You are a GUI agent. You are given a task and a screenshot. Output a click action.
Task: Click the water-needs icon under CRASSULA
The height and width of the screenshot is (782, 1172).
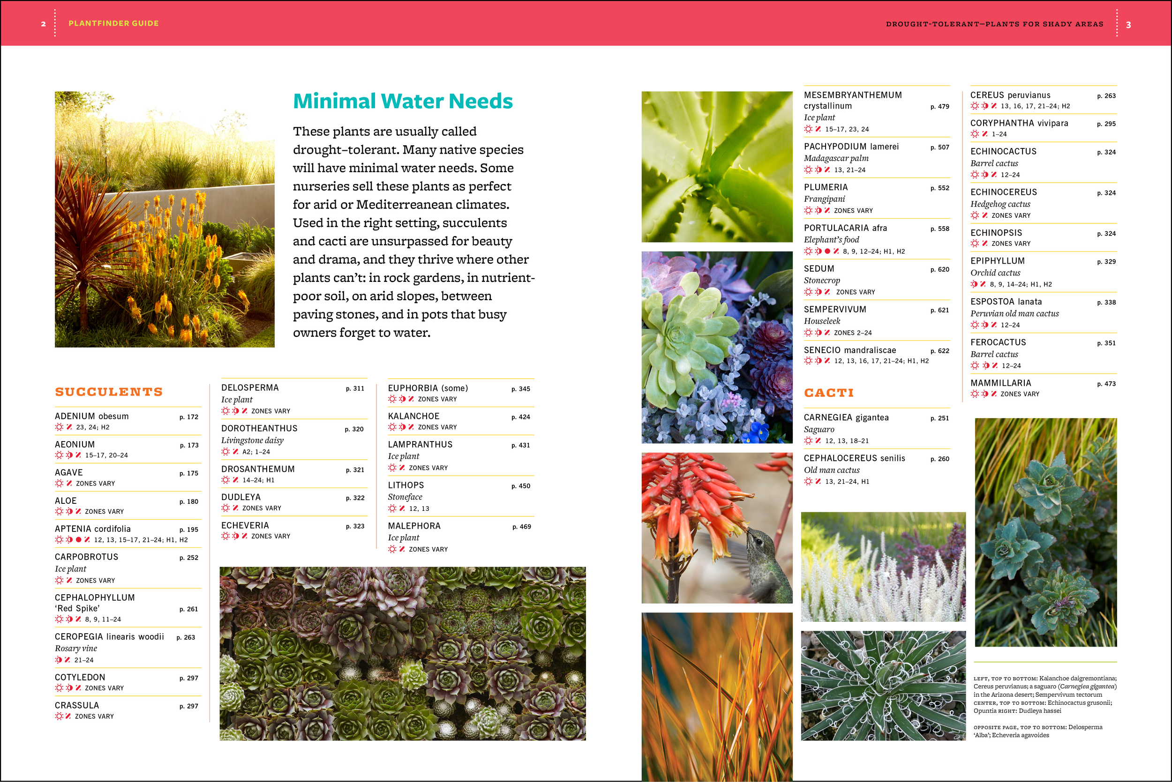click(68, 716)
